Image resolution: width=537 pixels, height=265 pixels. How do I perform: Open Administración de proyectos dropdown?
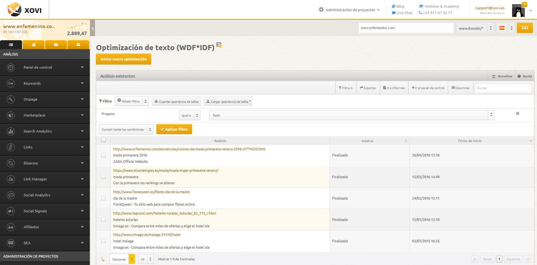point(349,10)
